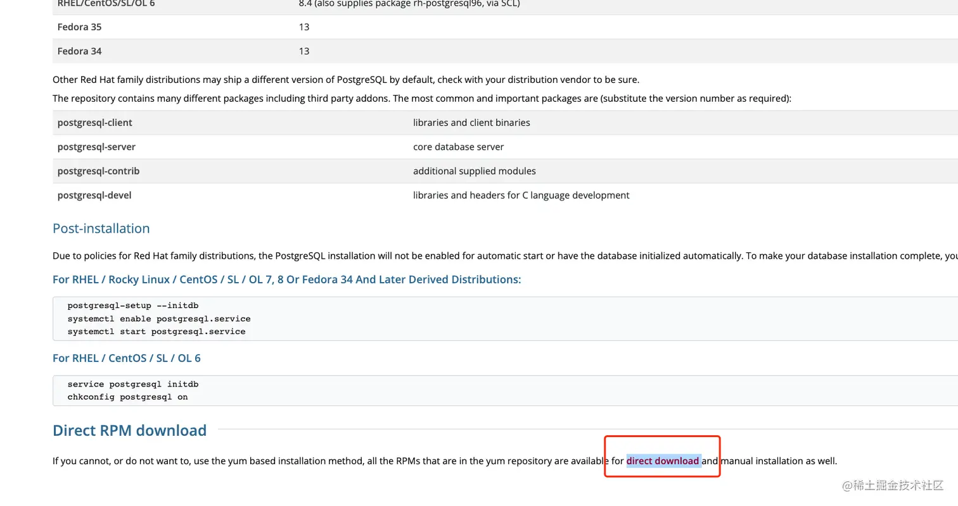Click the postgresql-contrib package name
The height and width of the screenshot is (506, 958).
[98, 171]
